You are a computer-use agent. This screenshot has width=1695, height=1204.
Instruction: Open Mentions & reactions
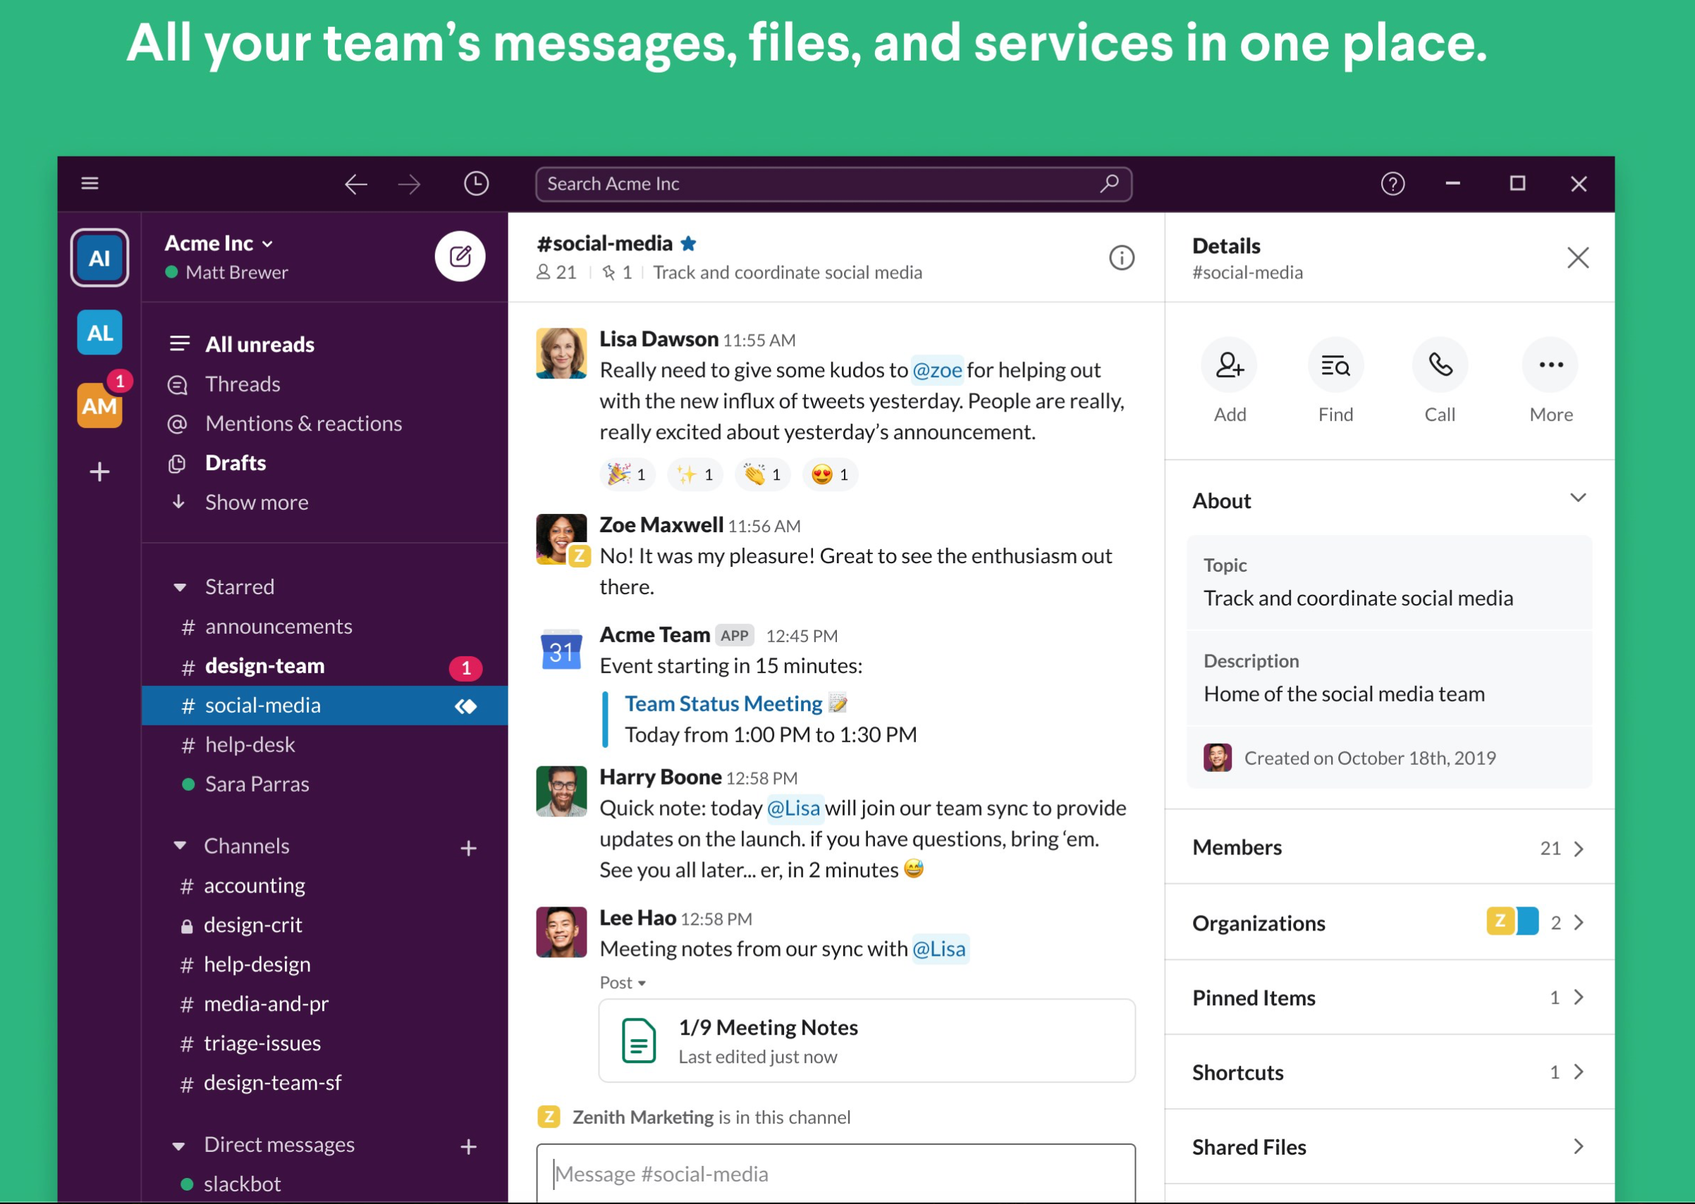click(303, 424)
